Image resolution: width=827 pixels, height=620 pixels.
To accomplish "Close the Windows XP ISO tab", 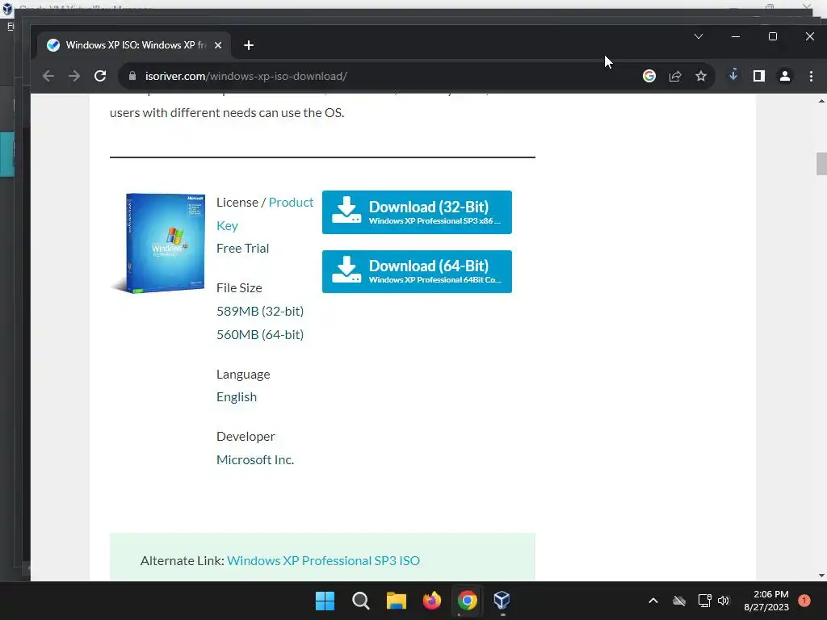I will (x=218, y=45).
